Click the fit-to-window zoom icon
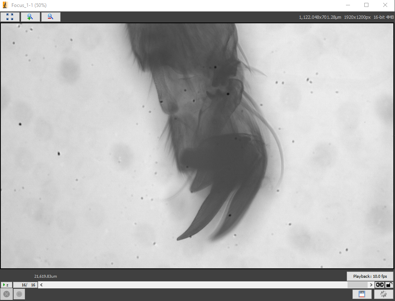This screenshot has width=395, height=301. (x=10, y=17)
